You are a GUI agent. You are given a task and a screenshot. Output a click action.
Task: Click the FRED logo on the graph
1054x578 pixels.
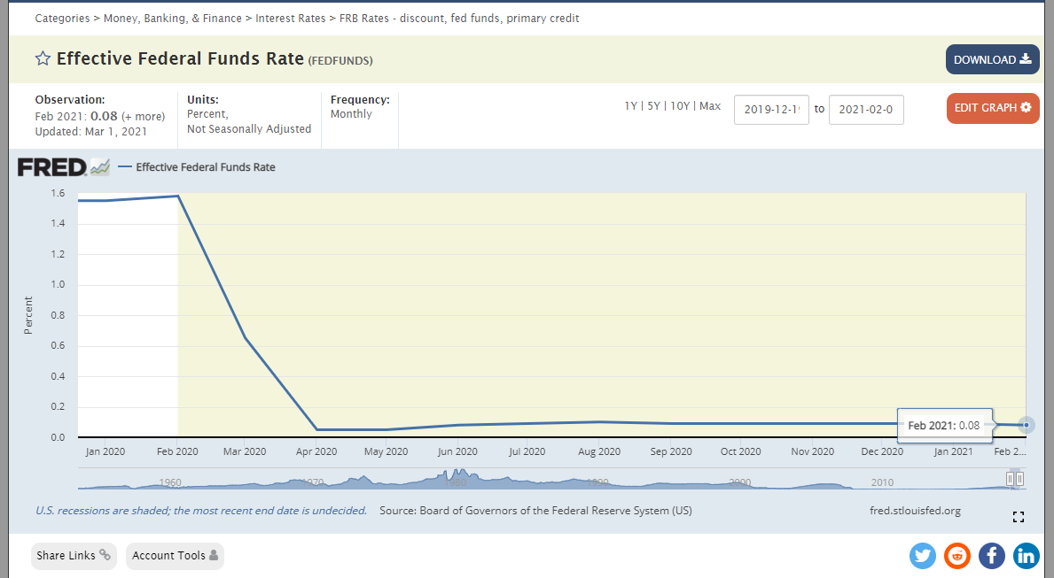(x=63, y=166)
